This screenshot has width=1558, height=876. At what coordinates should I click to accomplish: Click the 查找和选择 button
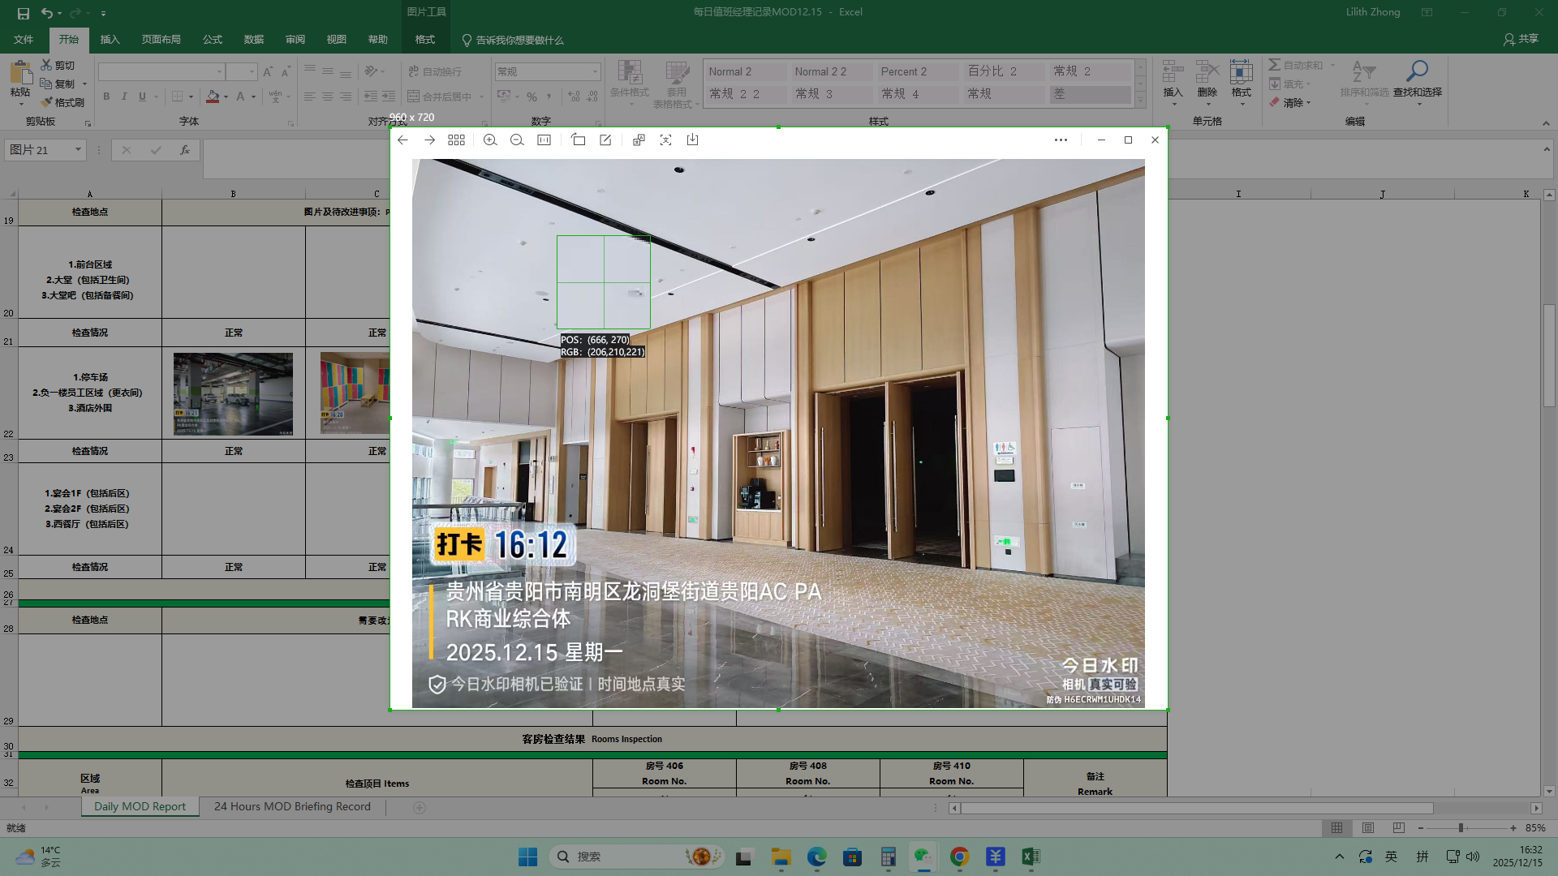point(1417,81)
